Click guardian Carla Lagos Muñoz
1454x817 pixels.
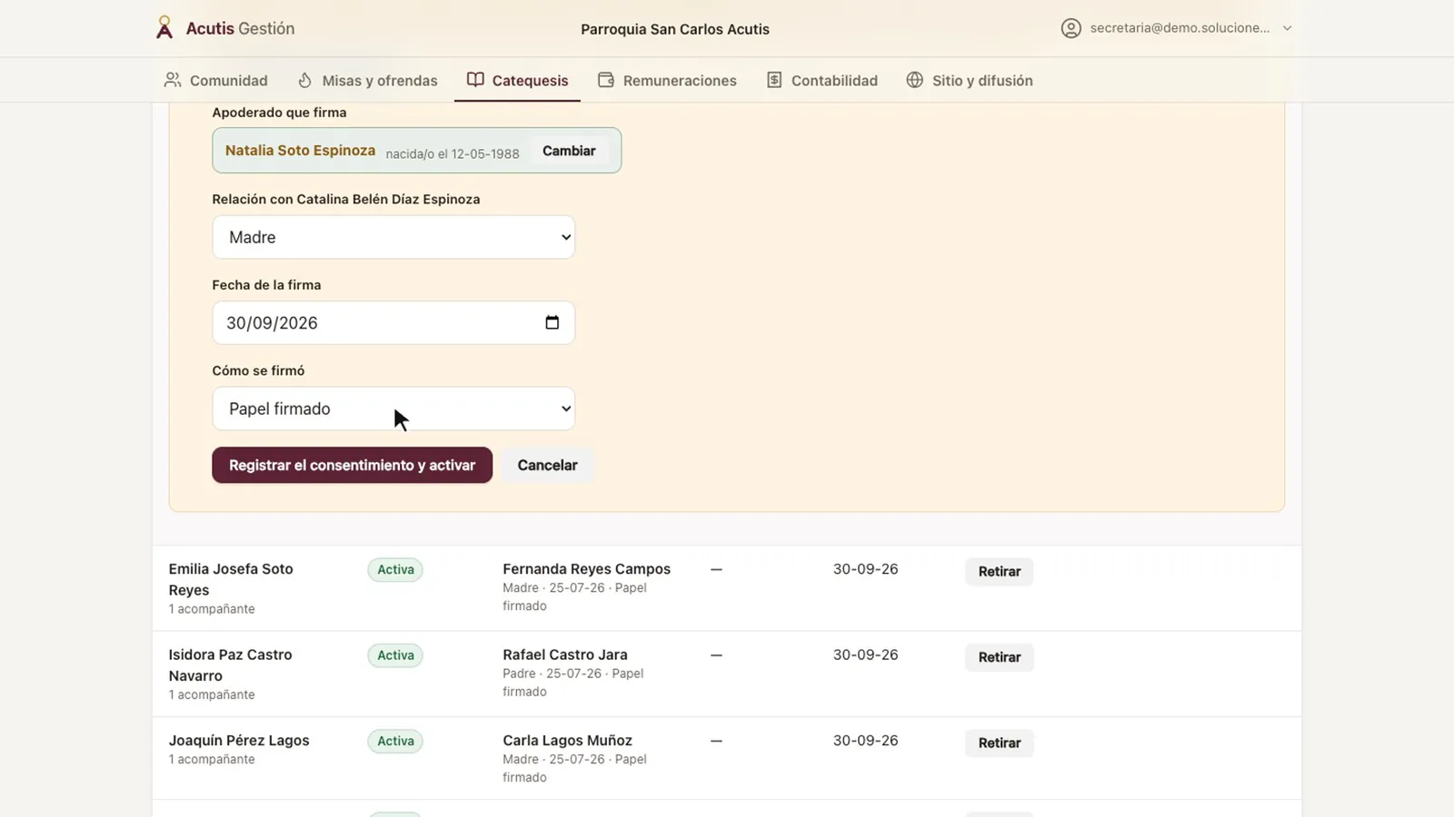(567, 740)
